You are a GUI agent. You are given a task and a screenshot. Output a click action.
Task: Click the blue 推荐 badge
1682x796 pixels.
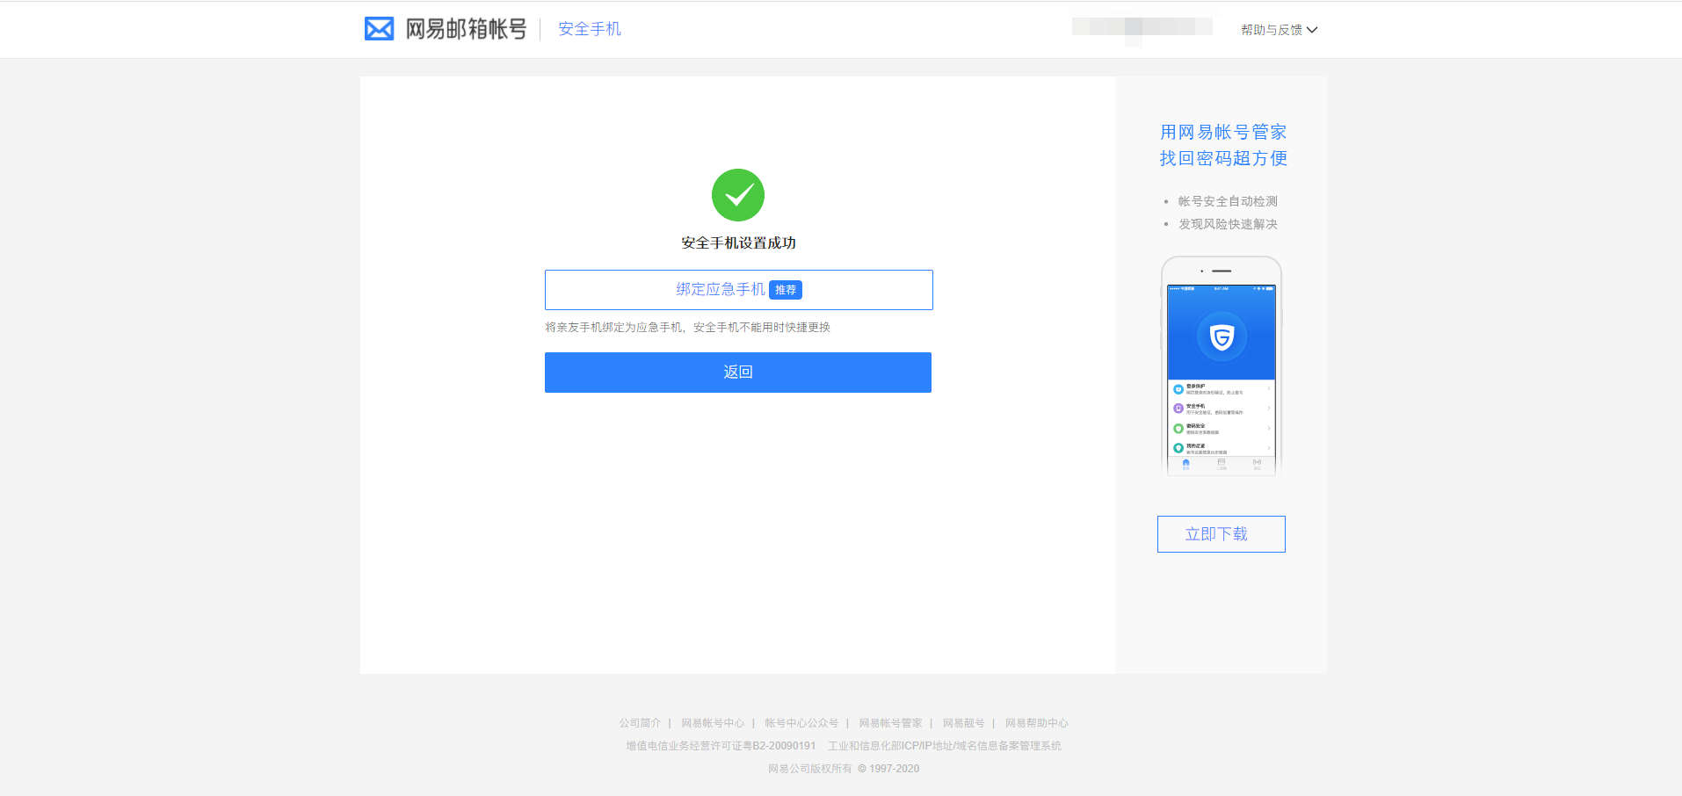(785, 289)
